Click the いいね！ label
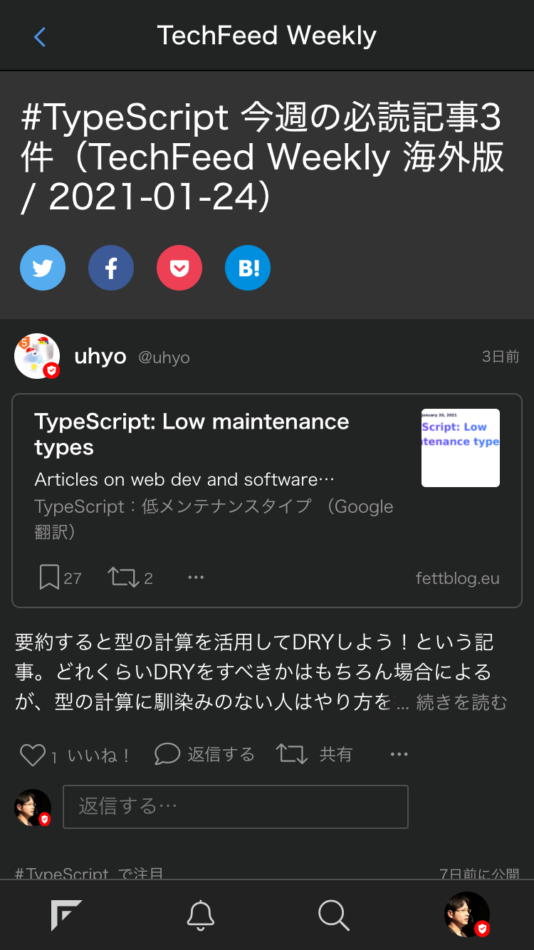The height and width of the screenshot is (950, 534). click(x=99, y=756)
